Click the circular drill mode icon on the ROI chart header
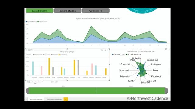Viewport: 195px width, 109px height. 102,50
